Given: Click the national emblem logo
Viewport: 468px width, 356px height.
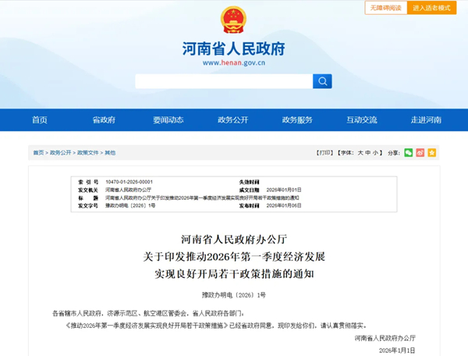Looking at the screenshot, I should pos(232,20).
